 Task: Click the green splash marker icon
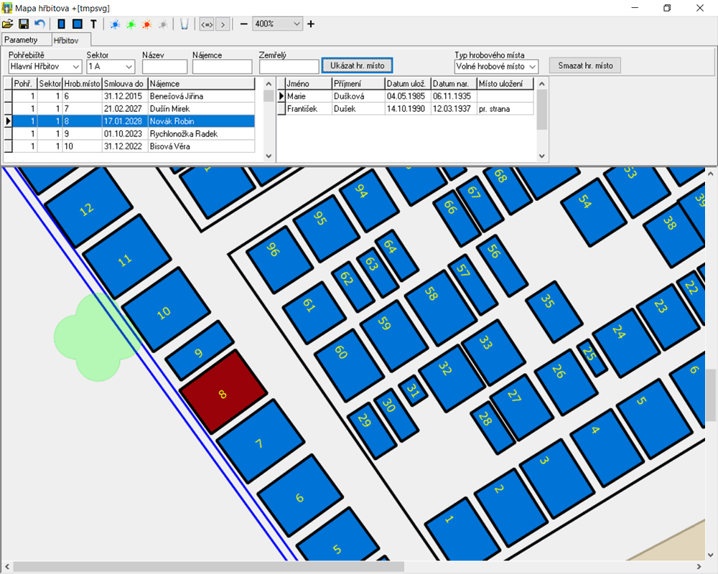point(131,24)
